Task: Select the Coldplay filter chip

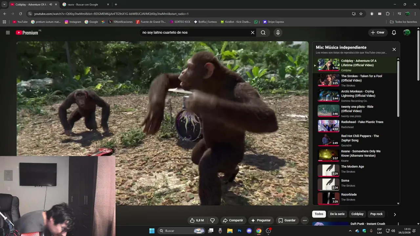Action: (x=357, y=214)
